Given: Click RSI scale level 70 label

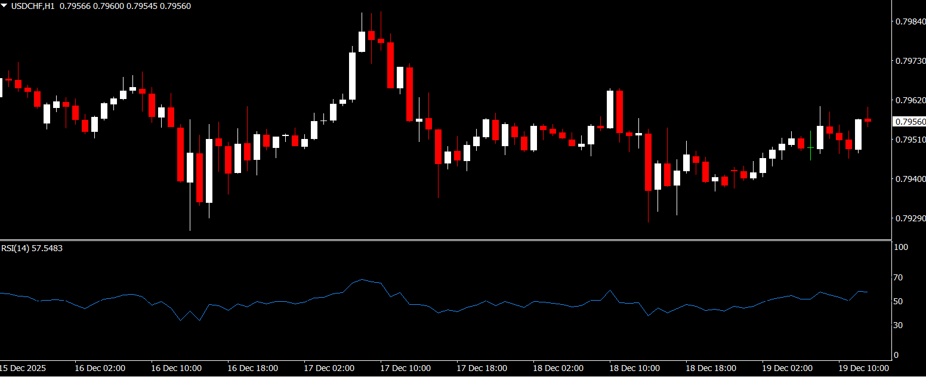Looking at the screenshot, I should coord(900,277).
